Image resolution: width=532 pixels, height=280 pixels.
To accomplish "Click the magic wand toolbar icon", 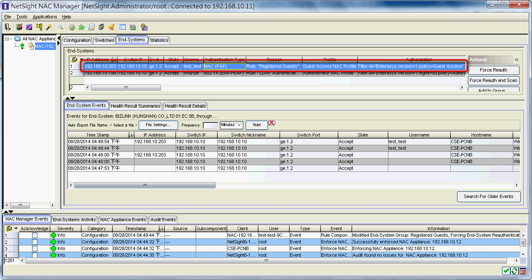I will click(49, 27).
